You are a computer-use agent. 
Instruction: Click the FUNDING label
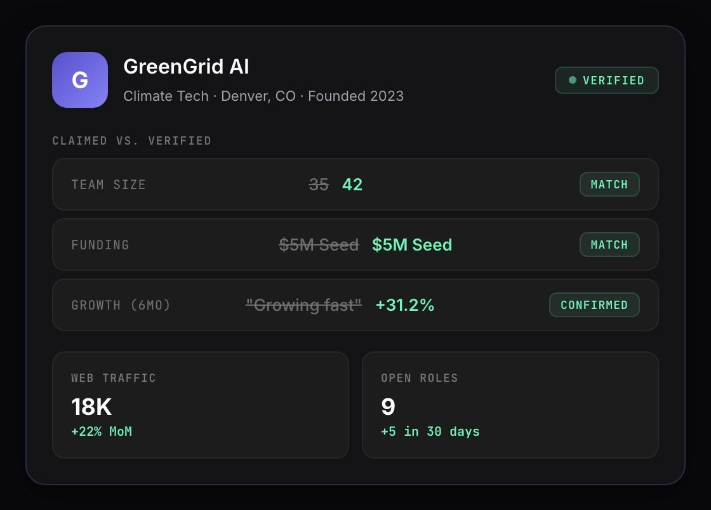point(100,245)
